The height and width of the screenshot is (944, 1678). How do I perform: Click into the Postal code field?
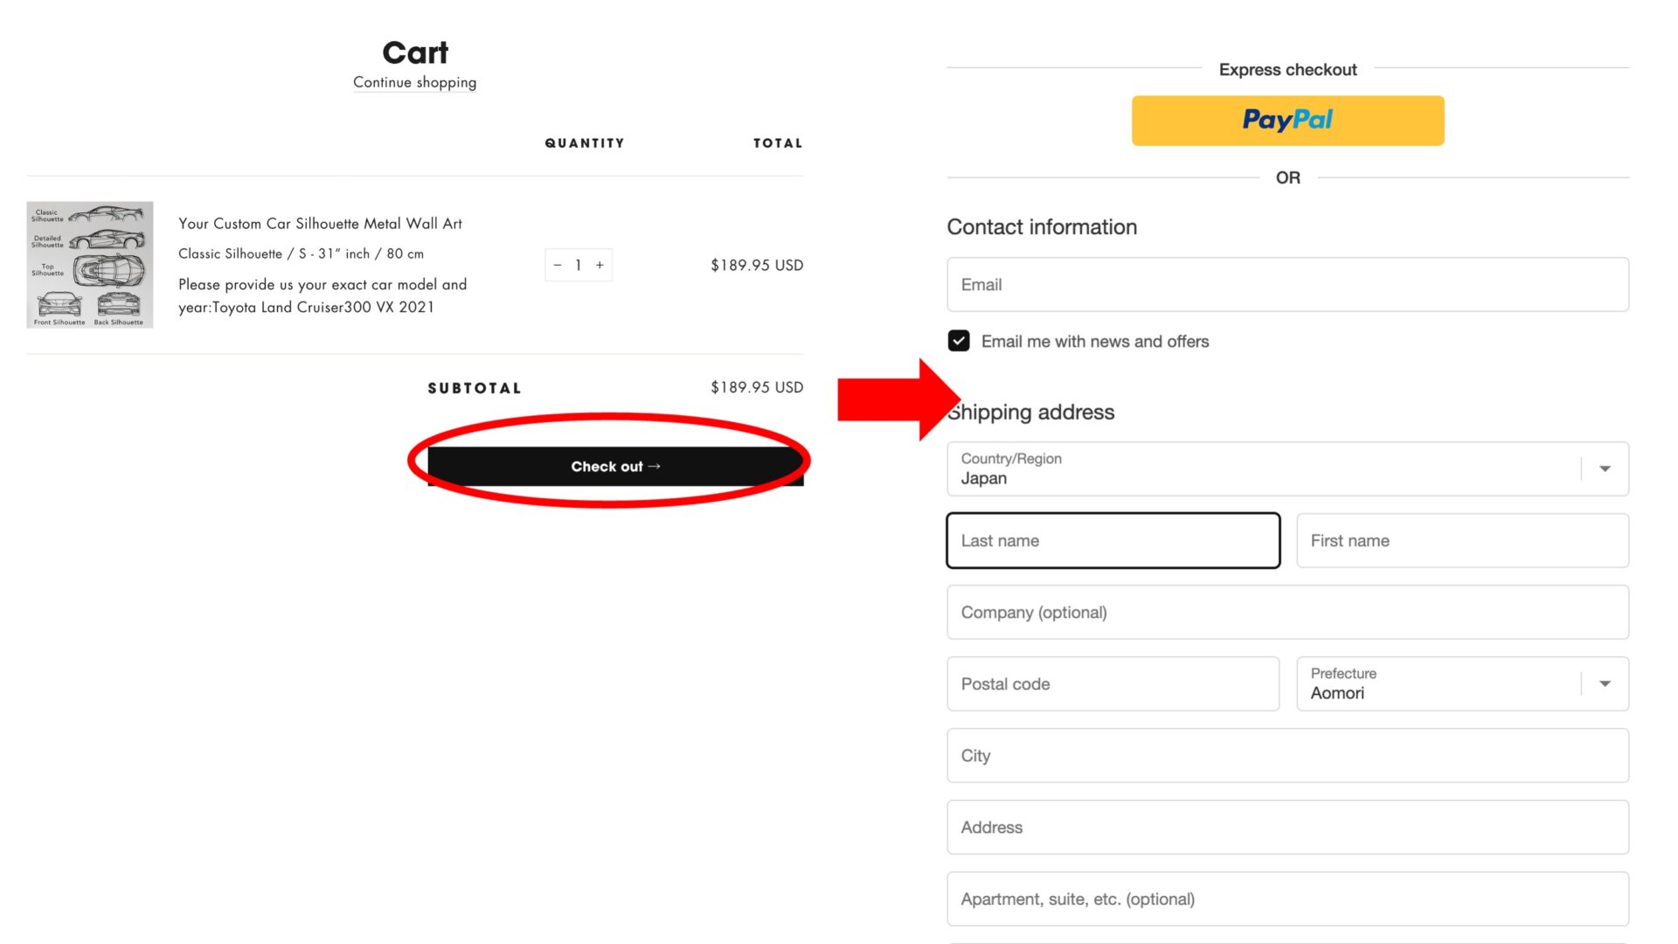point(1113,684)
